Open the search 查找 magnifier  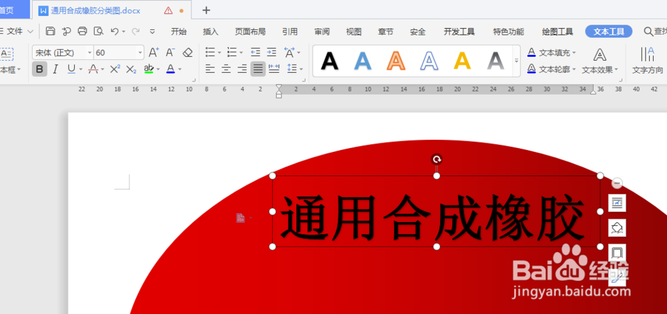tap(648, 31)
